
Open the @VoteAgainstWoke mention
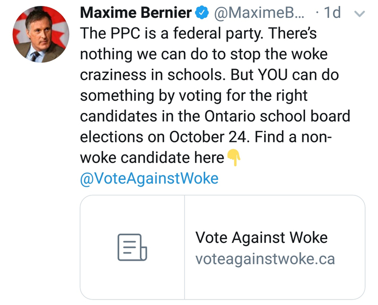149,179
